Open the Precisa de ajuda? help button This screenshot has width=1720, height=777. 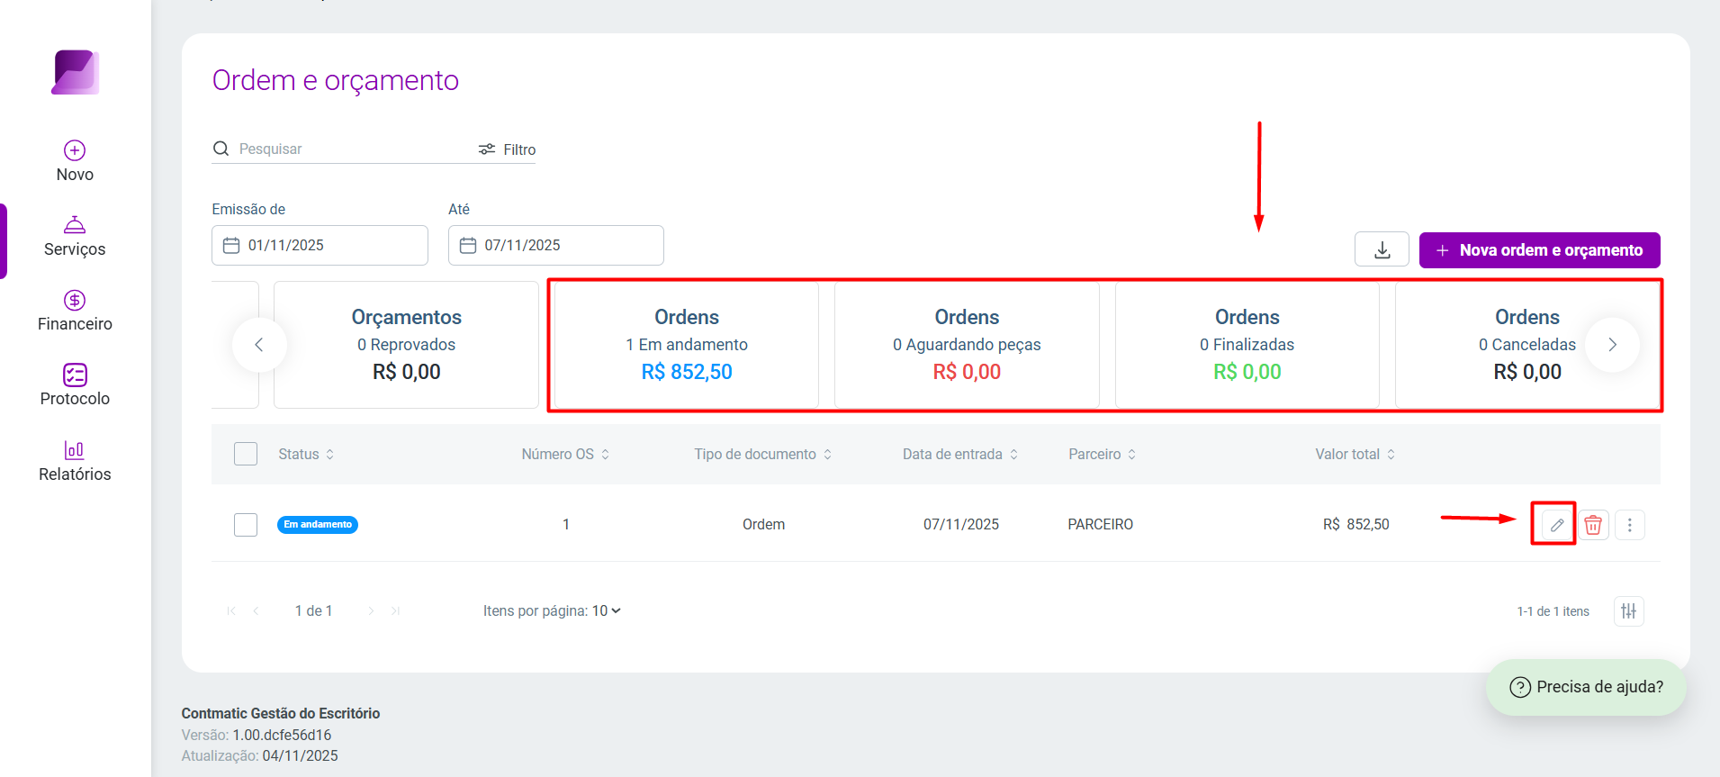(1586, 687)
